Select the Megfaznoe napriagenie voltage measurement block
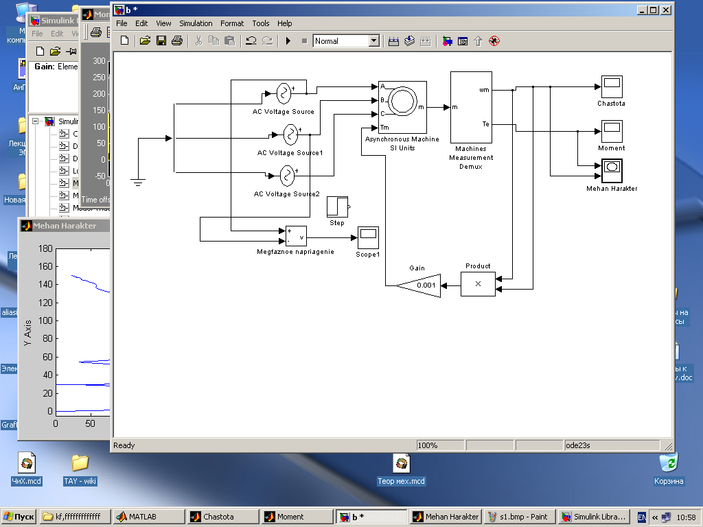 tap(296, 236)
